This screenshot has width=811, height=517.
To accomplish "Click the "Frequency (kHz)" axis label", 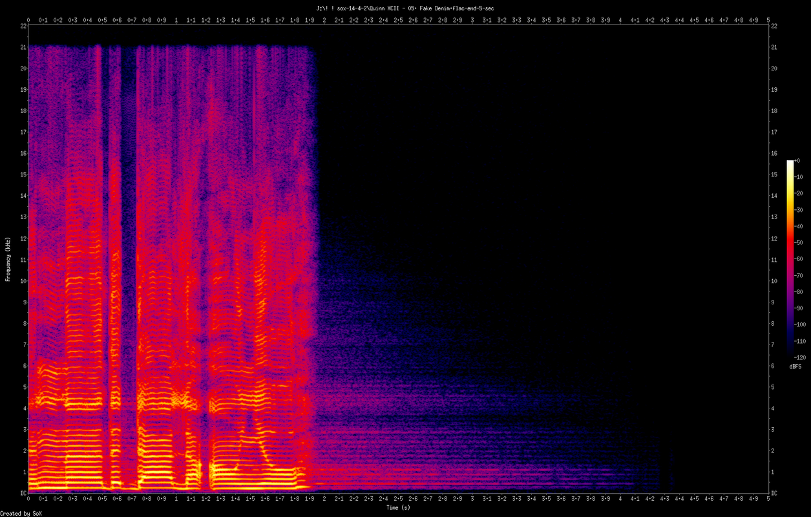I will tap(8, 258).
